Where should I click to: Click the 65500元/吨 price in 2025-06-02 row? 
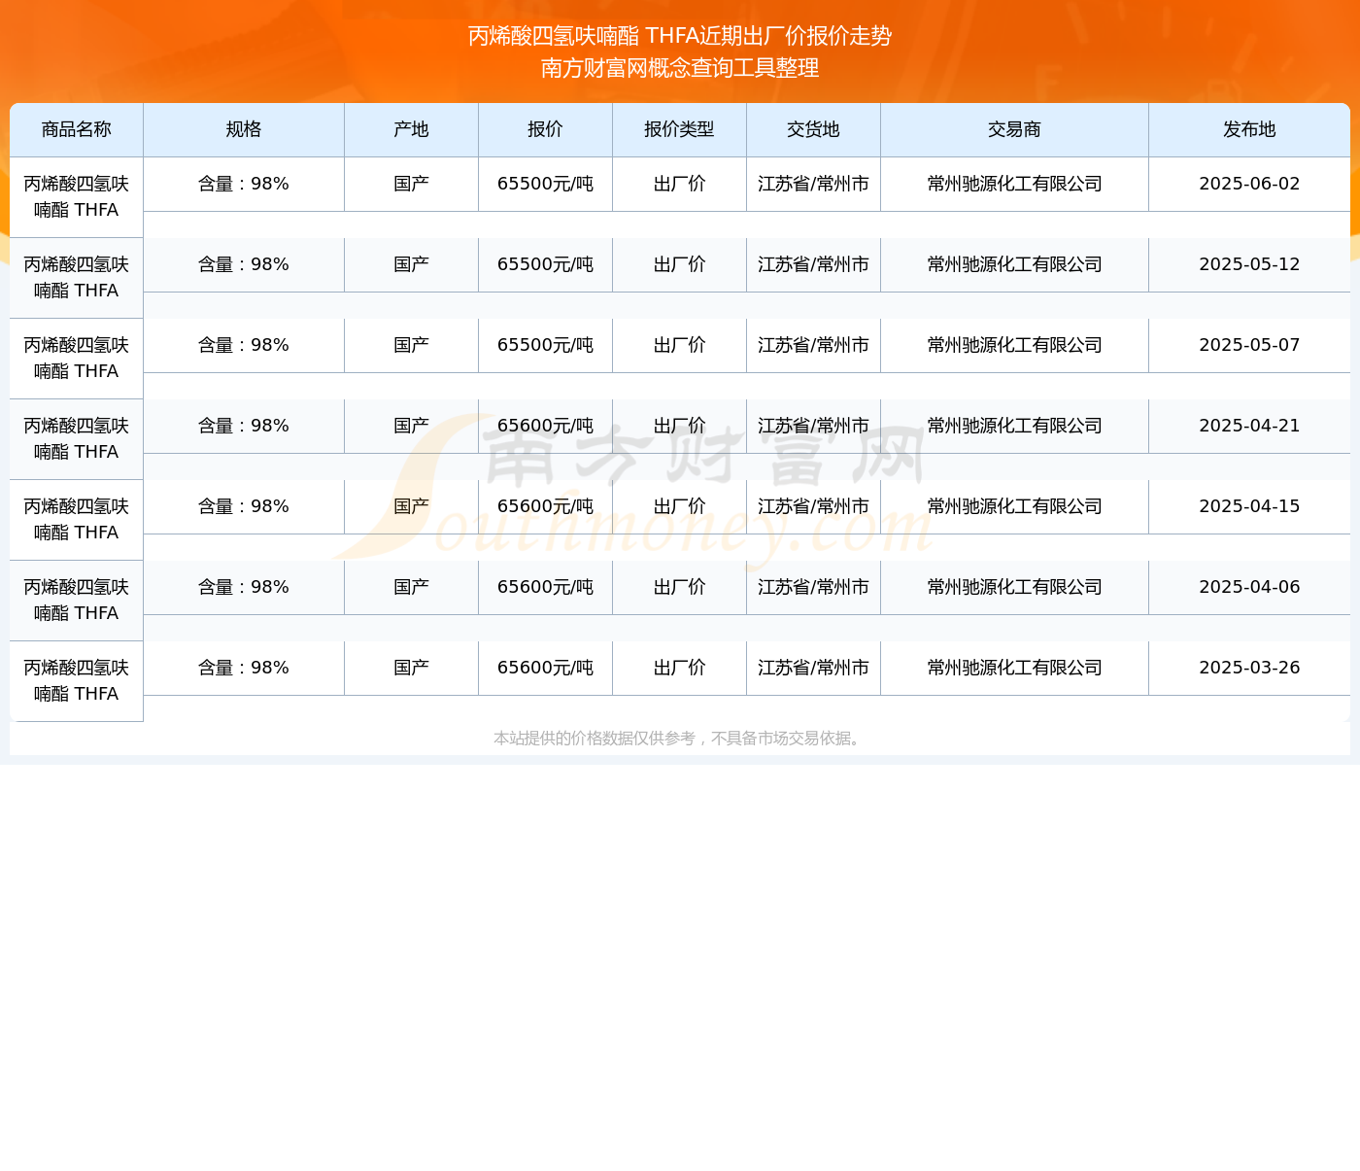pyautogui.click(x=545, y=184)
